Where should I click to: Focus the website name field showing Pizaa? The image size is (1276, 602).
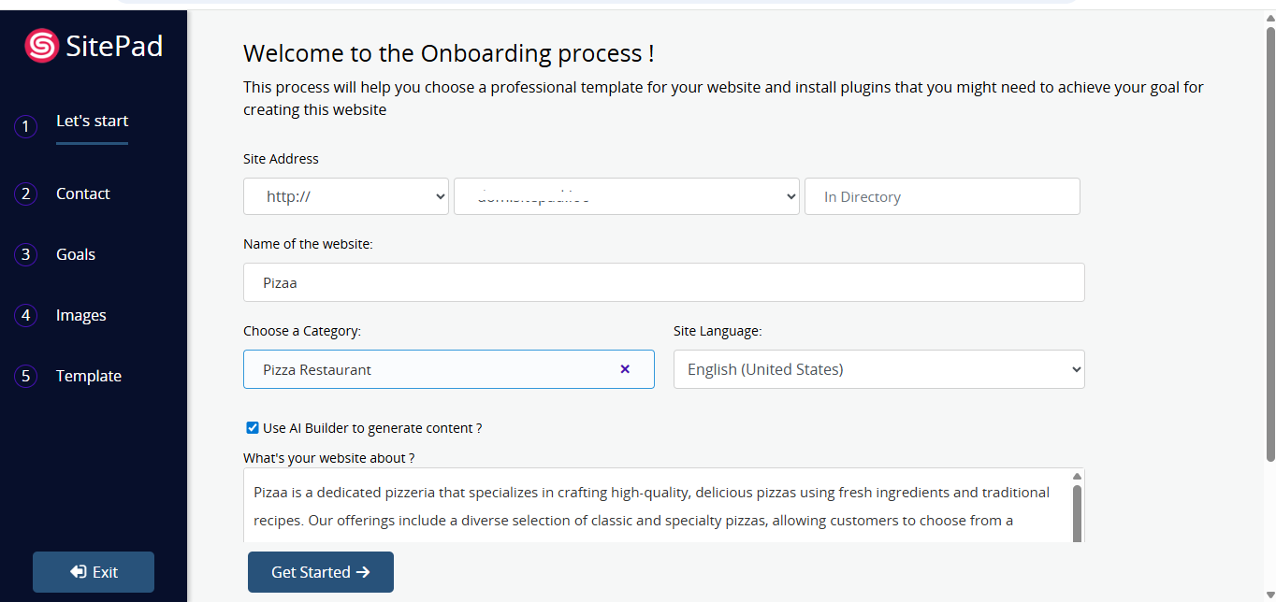tap(663, 281)
